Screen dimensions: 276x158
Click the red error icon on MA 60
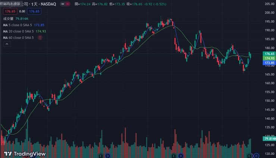[x=40, y=38]
